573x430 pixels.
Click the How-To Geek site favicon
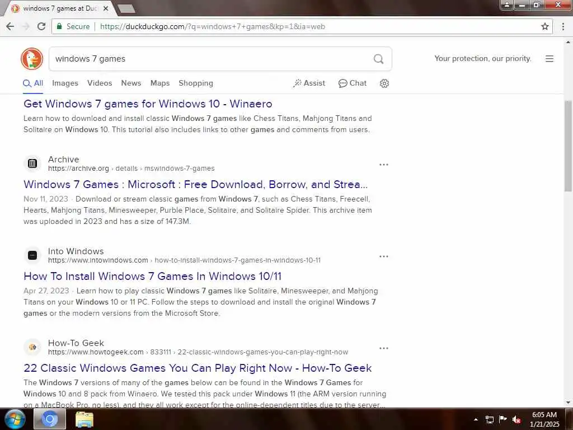point(32,347)
